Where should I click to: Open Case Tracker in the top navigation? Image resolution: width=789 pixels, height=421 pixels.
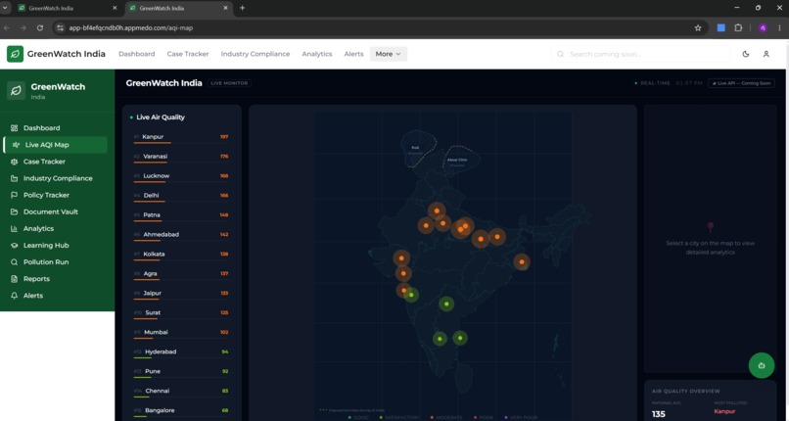[x=188, y=54]
